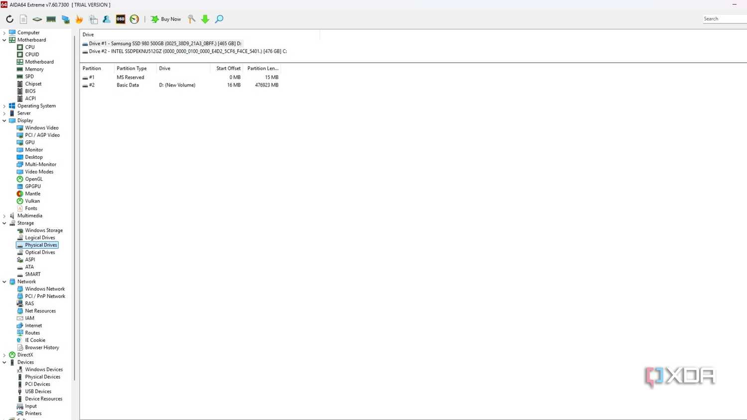Click the Buy Now button
The height and width of the screenshot is (420, 747).
[166, 19]
